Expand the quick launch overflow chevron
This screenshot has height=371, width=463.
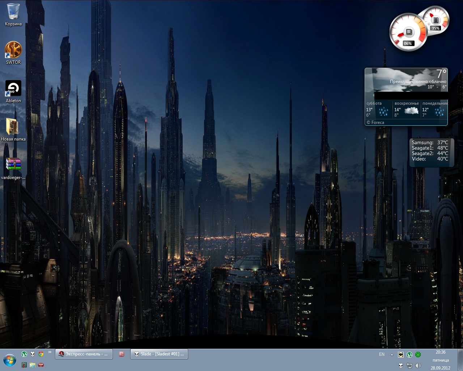pyautogui.click(x=50, y=352)
